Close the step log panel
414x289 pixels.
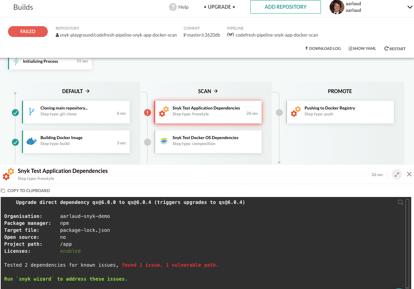point(409,174)
